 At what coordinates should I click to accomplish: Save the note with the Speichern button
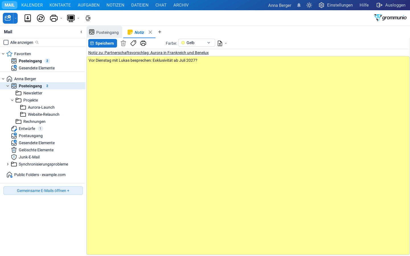coord(102,43)
